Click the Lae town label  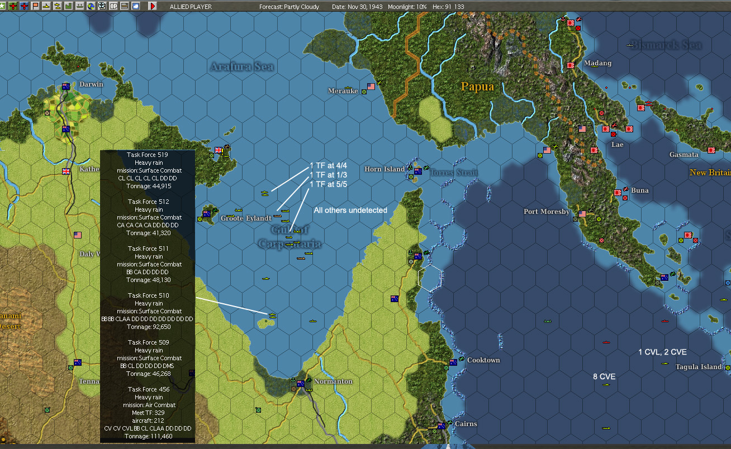coord(618,145)
